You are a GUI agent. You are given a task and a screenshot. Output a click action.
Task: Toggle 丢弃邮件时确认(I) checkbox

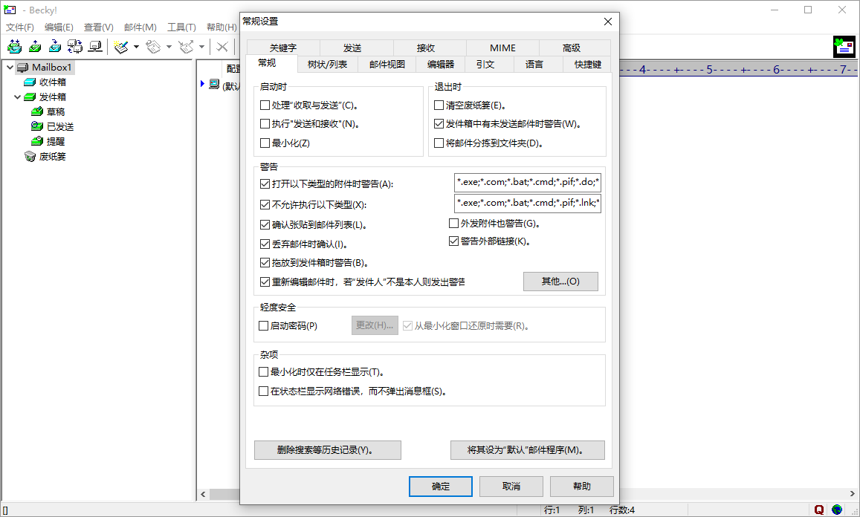(x=265, y=244)
